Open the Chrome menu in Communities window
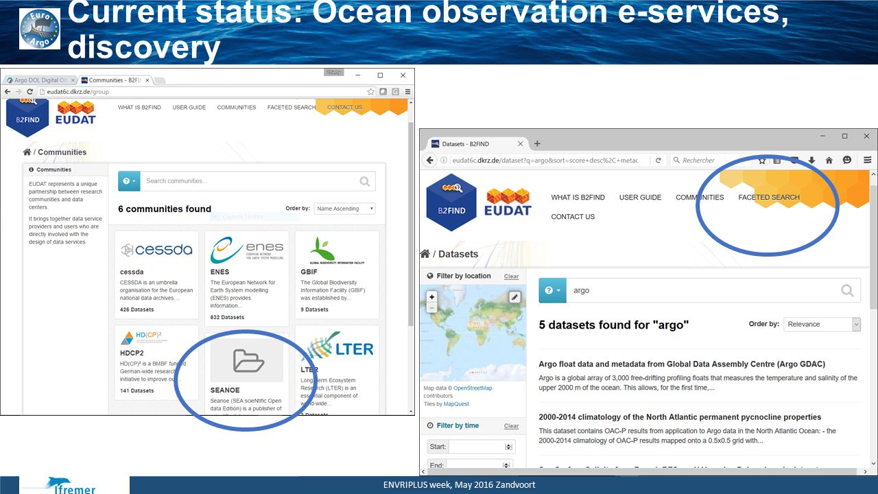 point(407,91)
